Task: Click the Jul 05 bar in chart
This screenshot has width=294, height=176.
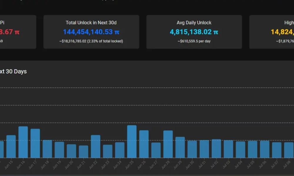Action: coord(253,149)
